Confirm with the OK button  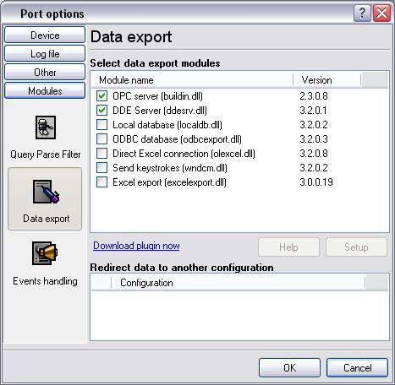[289, 367]
